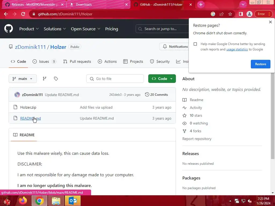275x206 pixels.
Task: Select the repository Code tab
Action: click(18, 61)
